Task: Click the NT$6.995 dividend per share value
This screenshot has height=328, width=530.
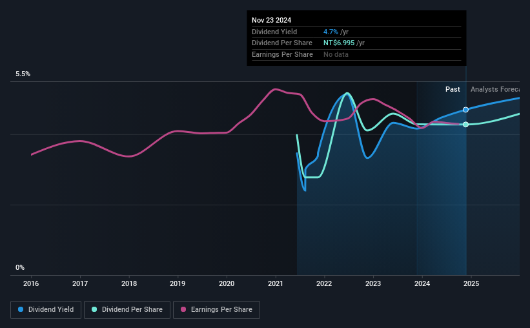Action: click(x=339, y=43)
